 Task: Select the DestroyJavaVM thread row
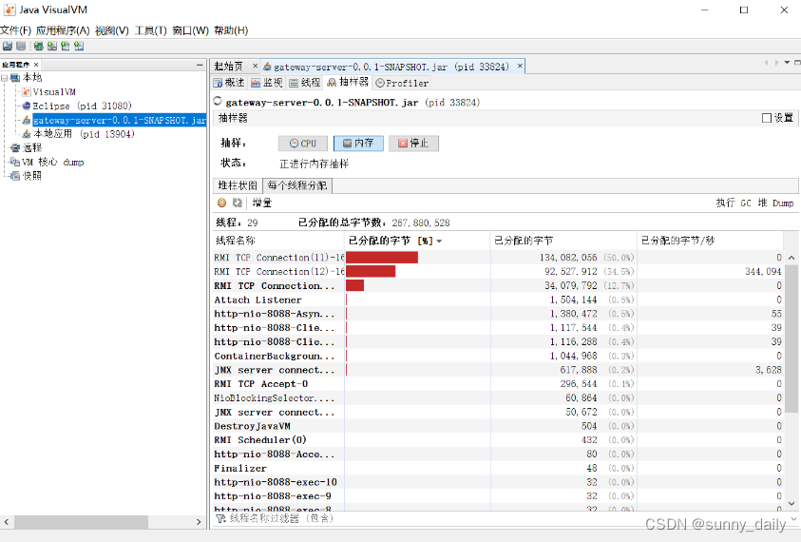pos(498,426)
